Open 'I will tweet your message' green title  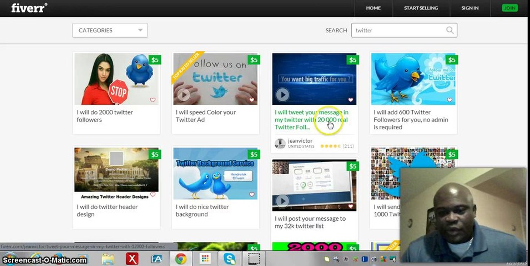coord(311,120)
